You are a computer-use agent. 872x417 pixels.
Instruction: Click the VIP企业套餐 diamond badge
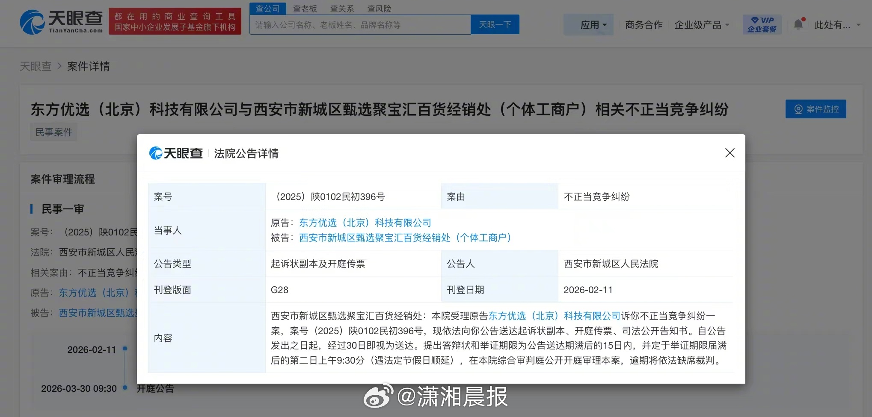(x=762, y=24)
